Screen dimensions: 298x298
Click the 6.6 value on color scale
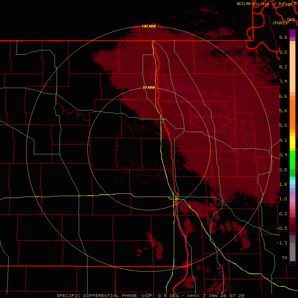click(283, 96)
